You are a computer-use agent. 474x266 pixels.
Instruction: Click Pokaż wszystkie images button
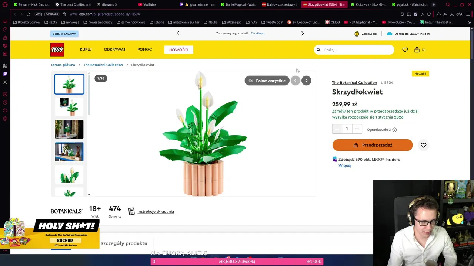(x=267, y=81)
